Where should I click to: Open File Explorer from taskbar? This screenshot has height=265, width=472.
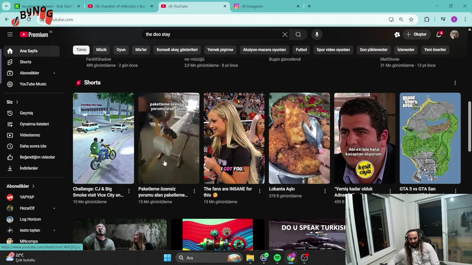(250, 258)
